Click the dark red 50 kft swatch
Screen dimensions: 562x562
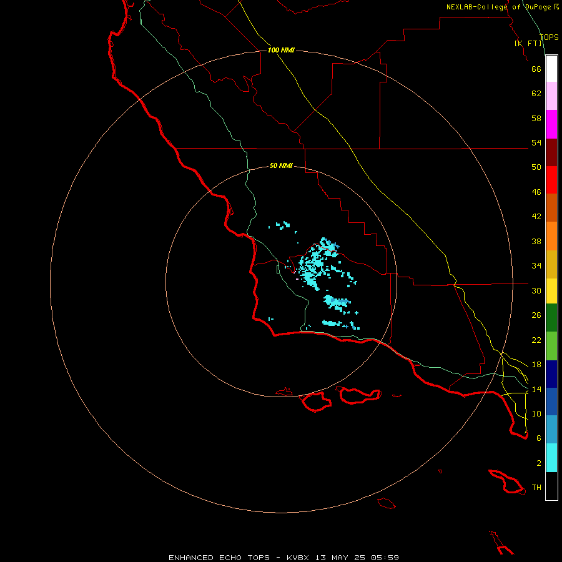click(551, 152)
